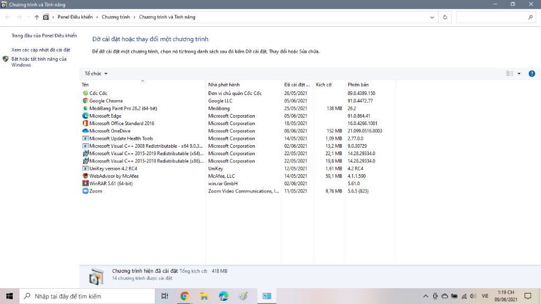Image resolution: width=541 pixels, height=304 pixels.
Task: Click the UniKey version 4.2 RC4 icon
Action: (85, 168)
